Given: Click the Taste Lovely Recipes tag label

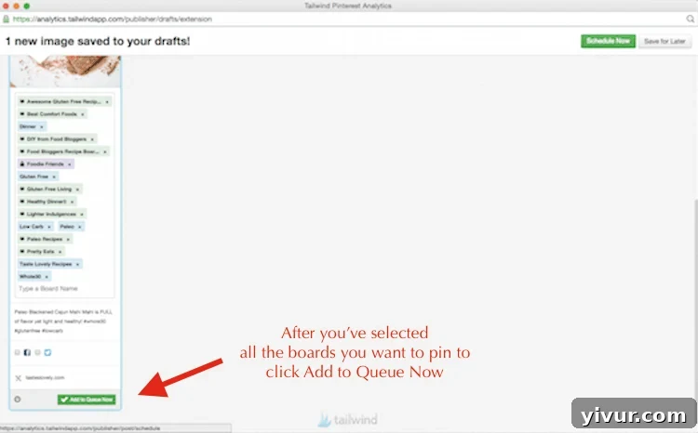Looking at the screenshot, I should pyautogui.click(x=46, y=264).
